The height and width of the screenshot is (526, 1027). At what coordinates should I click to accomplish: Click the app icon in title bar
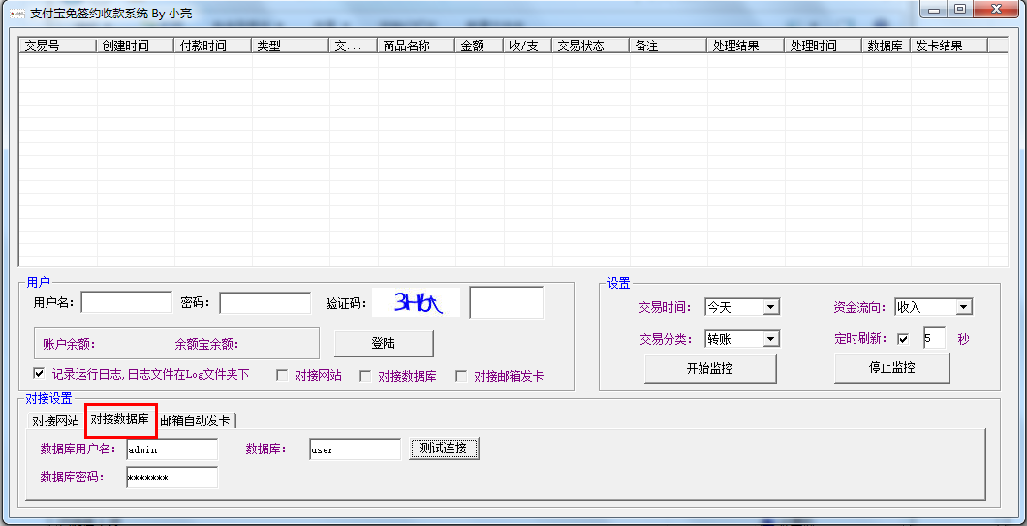[x=17, y=14]
